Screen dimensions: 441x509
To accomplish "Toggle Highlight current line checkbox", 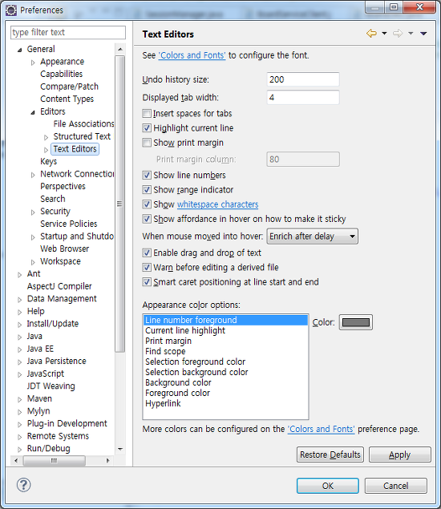I will click(x=147, y=128).
